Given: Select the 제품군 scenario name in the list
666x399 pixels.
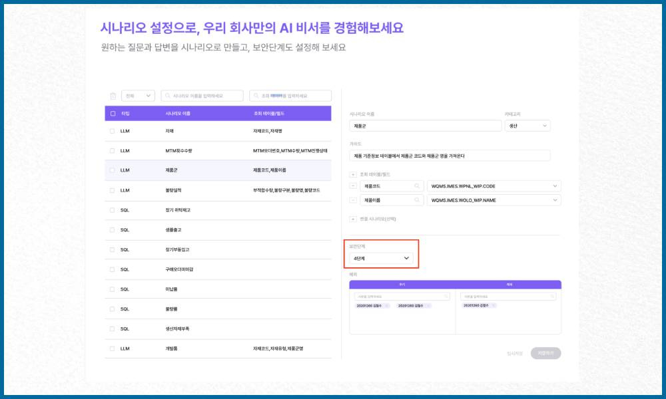Looking at the screenshot, I should [x=172, y=170].
